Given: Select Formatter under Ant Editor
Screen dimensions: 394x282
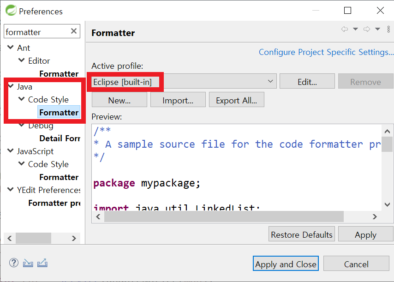Looking at the screenshot, I should click(x=59, y=74).
